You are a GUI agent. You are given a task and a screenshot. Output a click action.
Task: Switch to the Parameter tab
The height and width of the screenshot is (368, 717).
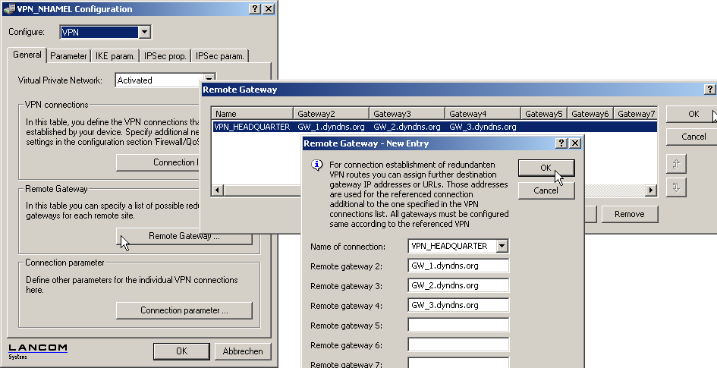pos(69,55)
